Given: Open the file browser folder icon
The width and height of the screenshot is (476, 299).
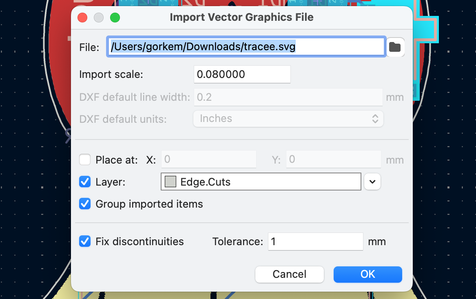Looking at the screenshot, I should coord(395,47).
